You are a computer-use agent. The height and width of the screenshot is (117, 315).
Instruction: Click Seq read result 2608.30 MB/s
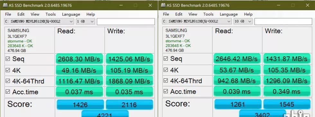tap(79, 59)
